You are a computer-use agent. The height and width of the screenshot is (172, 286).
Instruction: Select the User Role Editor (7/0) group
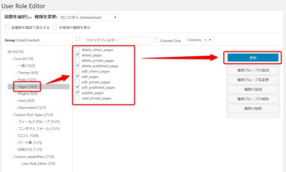click(38, 163)
